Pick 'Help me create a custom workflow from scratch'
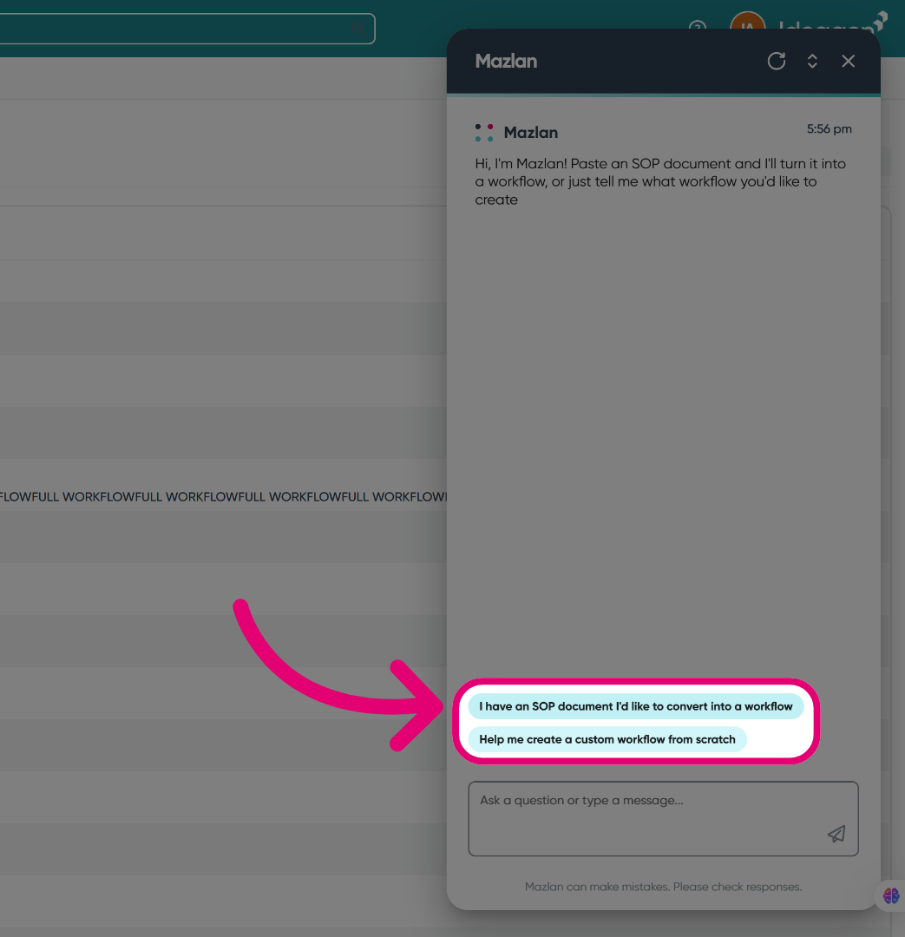 click(x=607, y=739)
